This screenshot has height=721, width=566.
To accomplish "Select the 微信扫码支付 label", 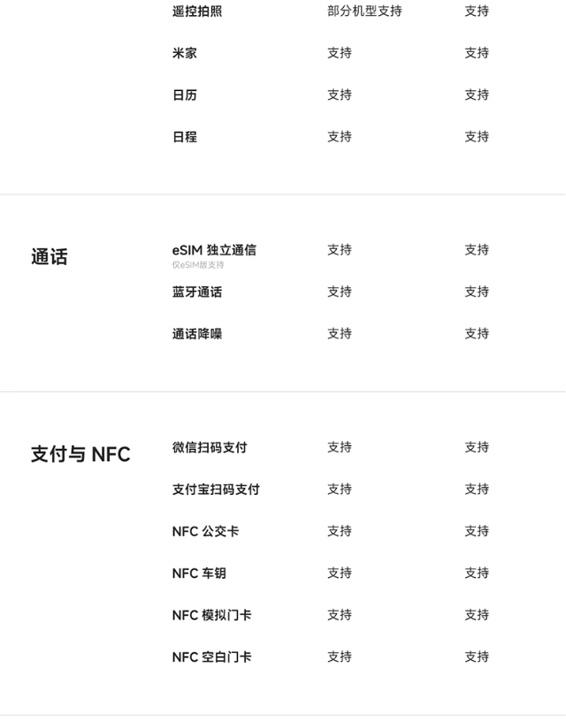I will 210,447.
